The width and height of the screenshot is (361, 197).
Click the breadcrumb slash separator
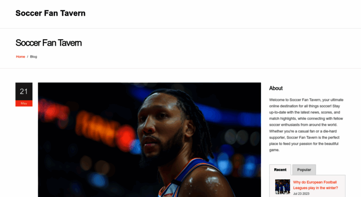coord(27,56)
